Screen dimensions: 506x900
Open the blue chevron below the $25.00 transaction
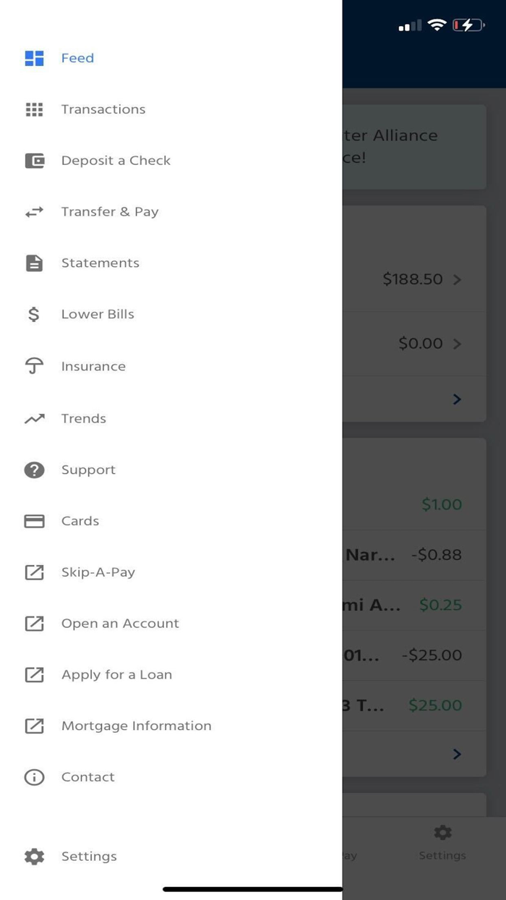[457, 754]
